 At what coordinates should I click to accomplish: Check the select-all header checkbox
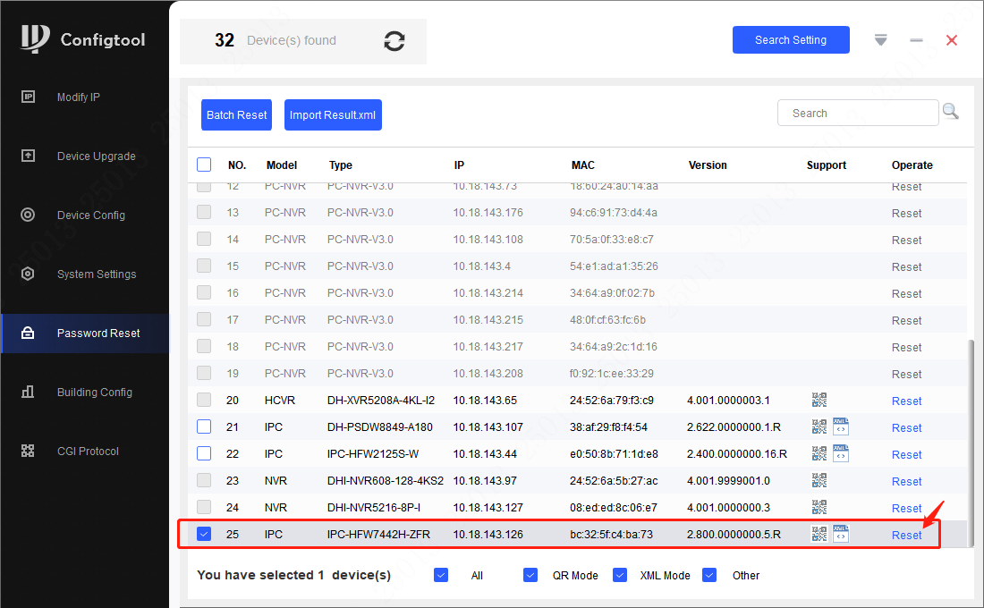204,165
